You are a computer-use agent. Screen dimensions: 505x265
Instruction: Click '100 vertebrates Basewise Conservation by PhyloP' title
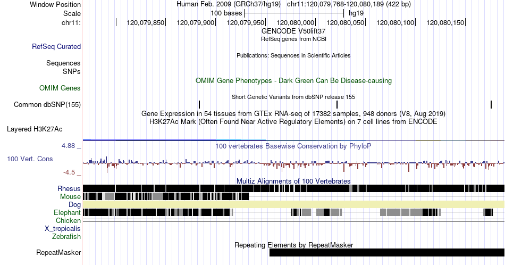[293, 146]
